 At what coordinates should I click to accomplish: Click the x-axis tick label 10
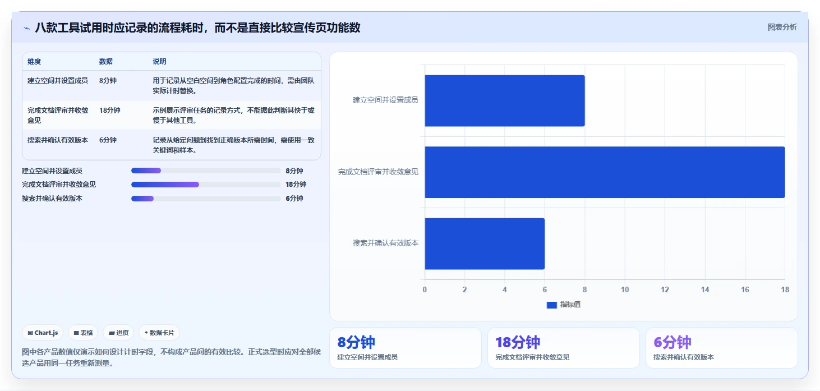tap(625, 290)
